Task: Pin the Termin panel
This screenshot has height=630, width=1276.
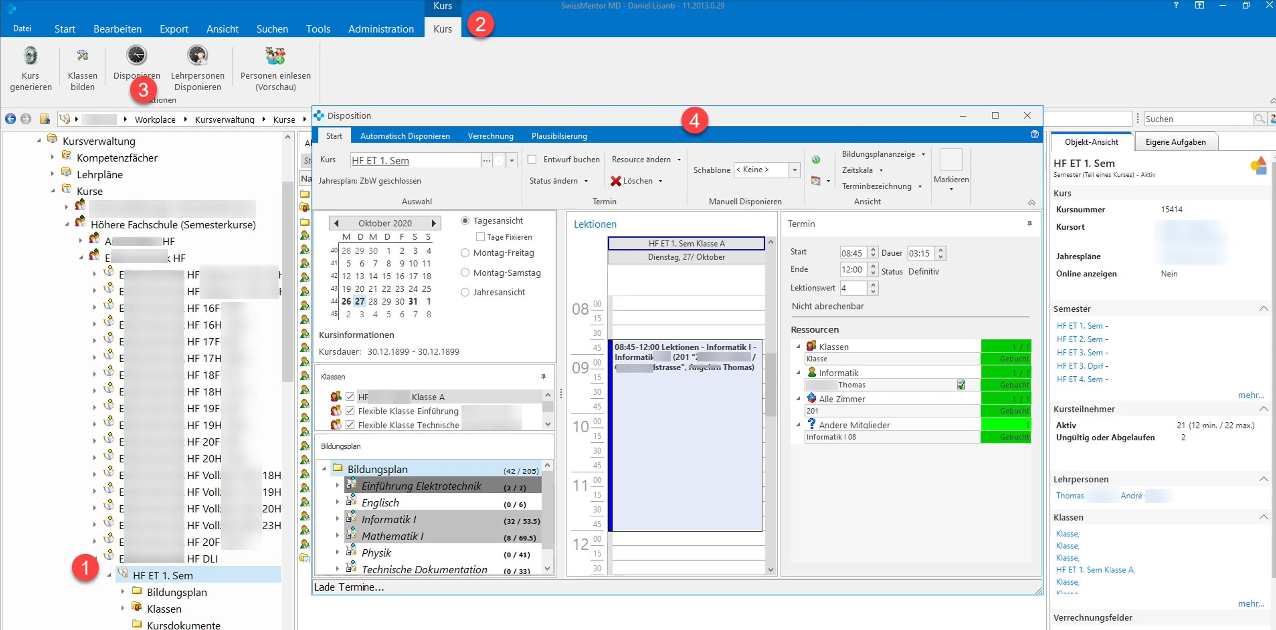Action: pyautogui.click(x=1029, y=224)
